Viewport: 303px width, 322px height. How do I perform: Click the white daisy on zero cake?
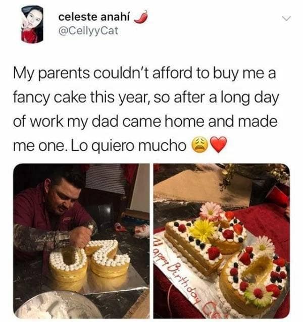tap(263, 245)
